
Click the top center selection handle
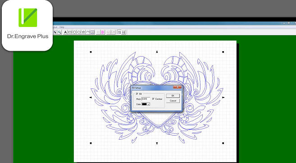coord(157,52)
